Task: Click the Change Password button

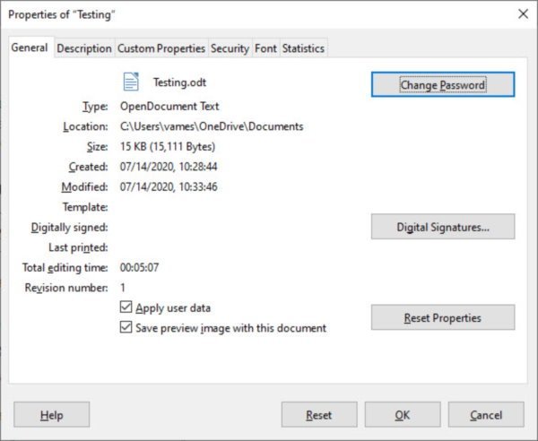Action: (x=443, y=84)
